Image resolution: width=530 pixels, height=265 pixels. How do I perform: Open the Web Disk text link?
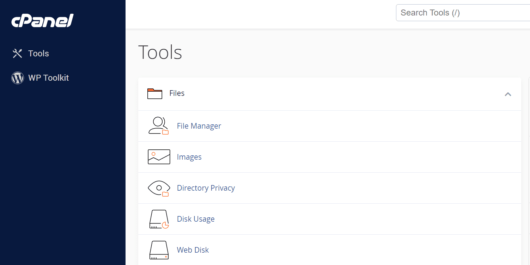point(193,250)
